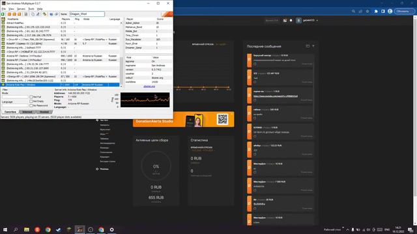
Task: Open the Servers menu in SA-MP
Action: tap(21, 9)
